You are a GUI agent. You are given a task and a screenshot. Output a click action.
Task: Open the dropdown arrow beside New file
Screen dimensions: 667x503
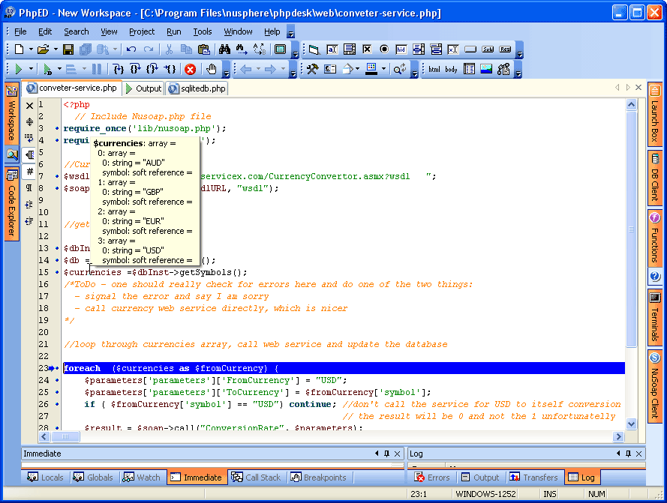[31, 49]
